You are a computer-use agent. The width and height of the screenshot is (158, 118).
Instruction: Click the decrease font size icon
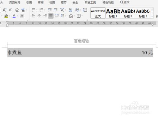pyautogui.click(x=10, y=10)
